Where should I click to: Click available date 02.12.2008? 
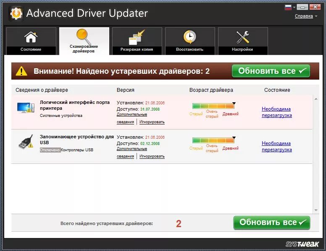click(150, 144)
